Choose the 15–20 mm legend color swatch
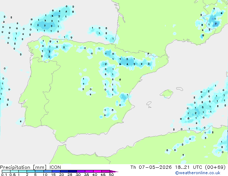Screen dimensions: 228x176 click(x=56, y=171)
